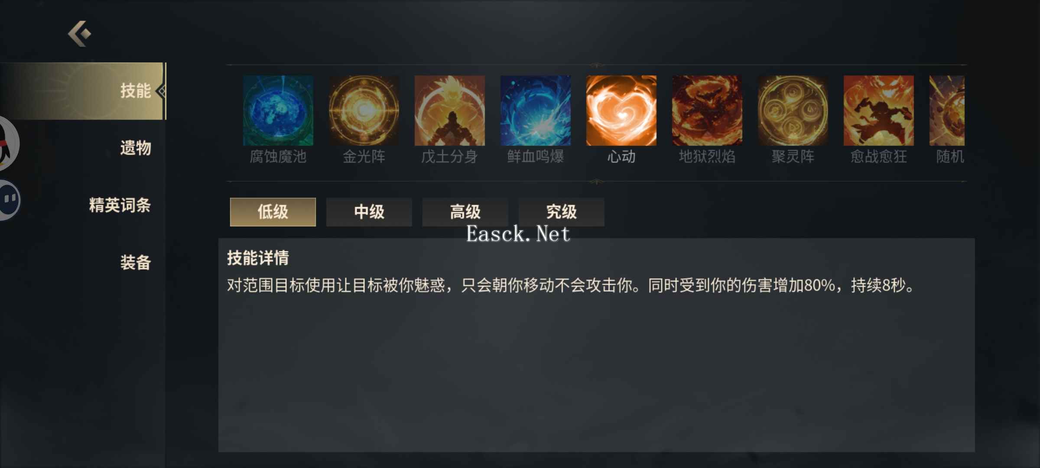1040x468 pixels.
Task: Select the 腐蚀魔池 skill icon
Action: point(278,110)
